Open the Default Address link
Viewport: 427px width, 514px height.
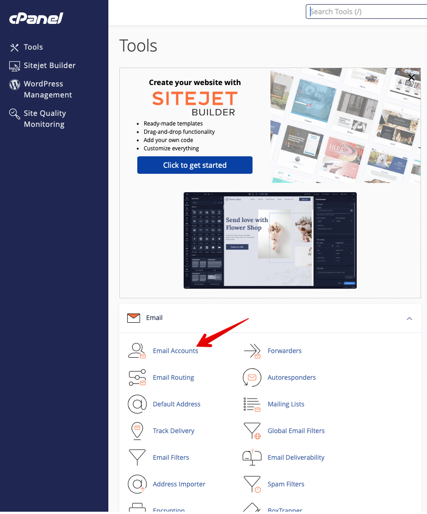coord(176,404)
